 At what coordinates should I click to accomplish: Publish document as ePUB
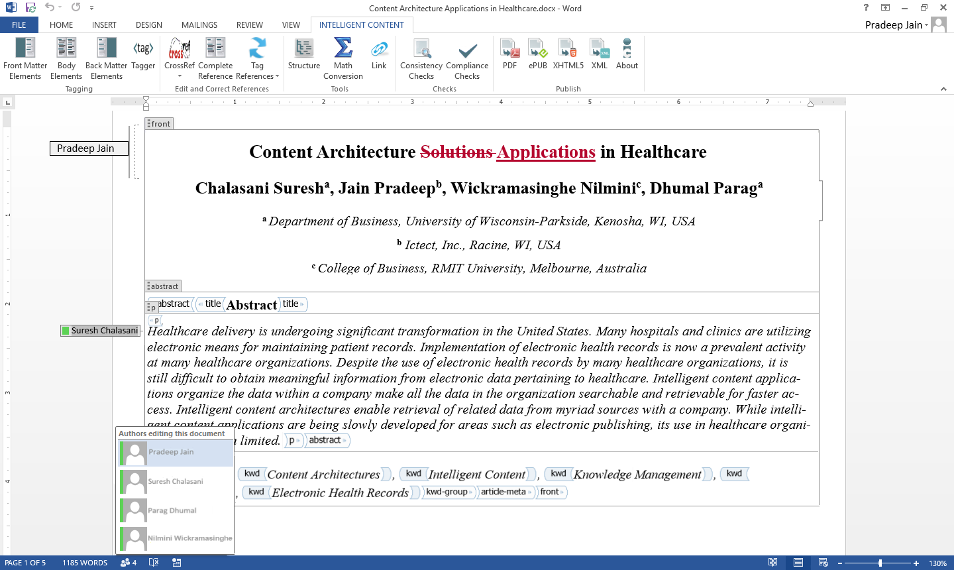[x=538, y=54]
